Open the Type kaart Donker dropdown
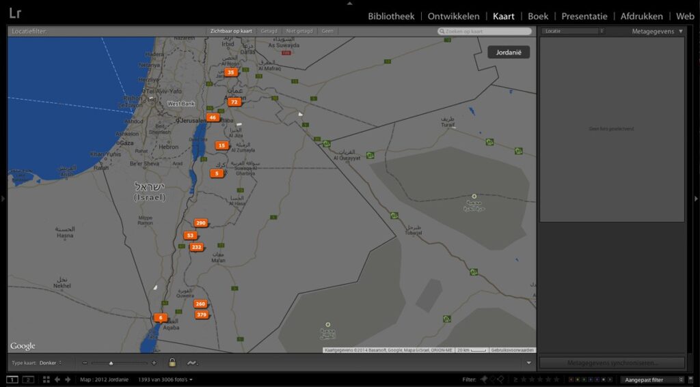The width and height of the screenshot is (700, 387). (x=51, y=362)
